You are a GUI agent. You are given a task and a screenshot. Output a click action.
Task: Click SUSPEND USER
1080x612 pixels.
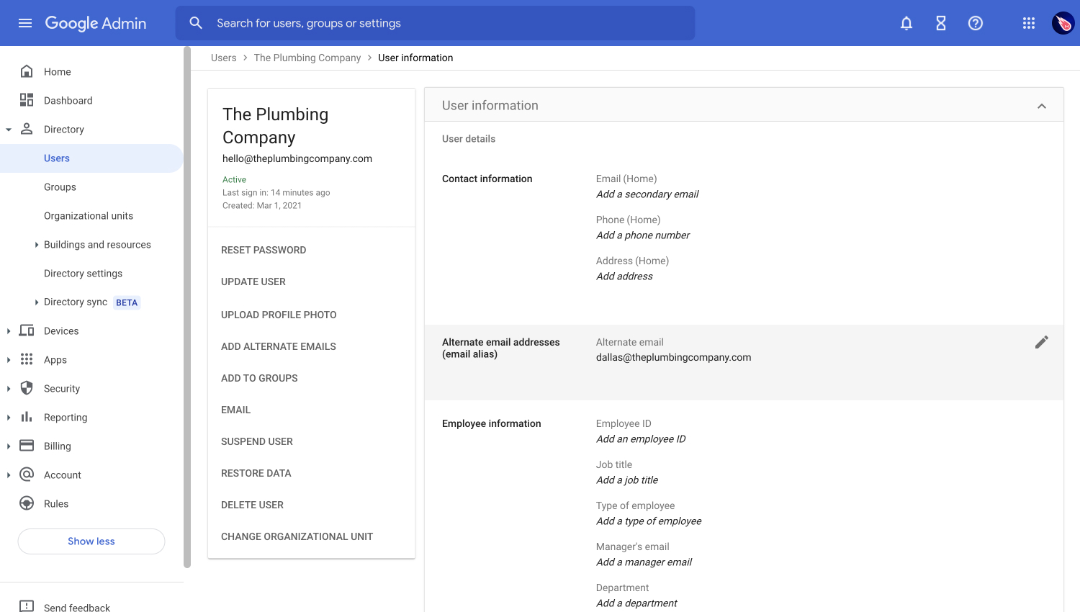(257, 441)
